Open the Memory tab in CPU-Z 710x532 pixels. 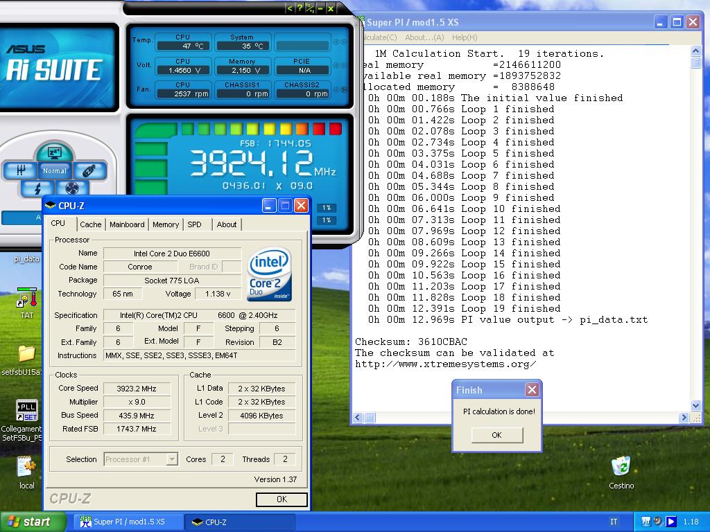tap(166, 224)
